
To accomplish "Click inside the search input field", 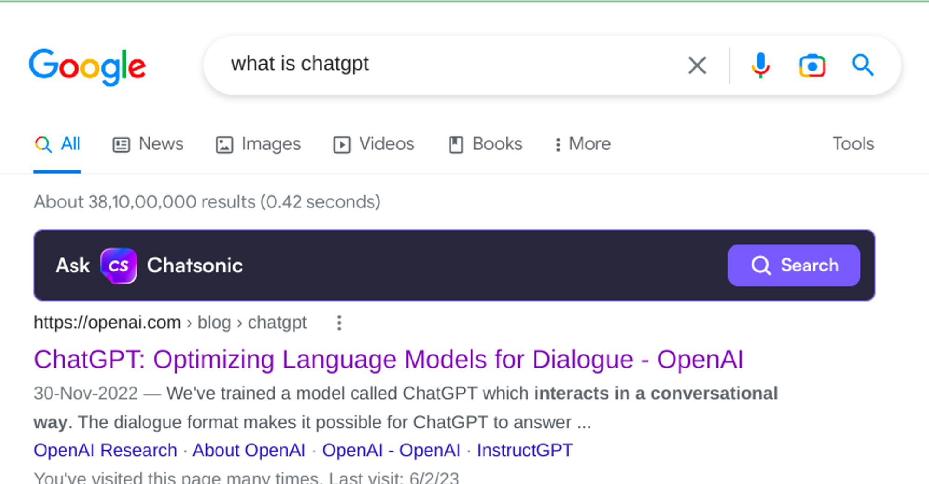I will 418,65.
